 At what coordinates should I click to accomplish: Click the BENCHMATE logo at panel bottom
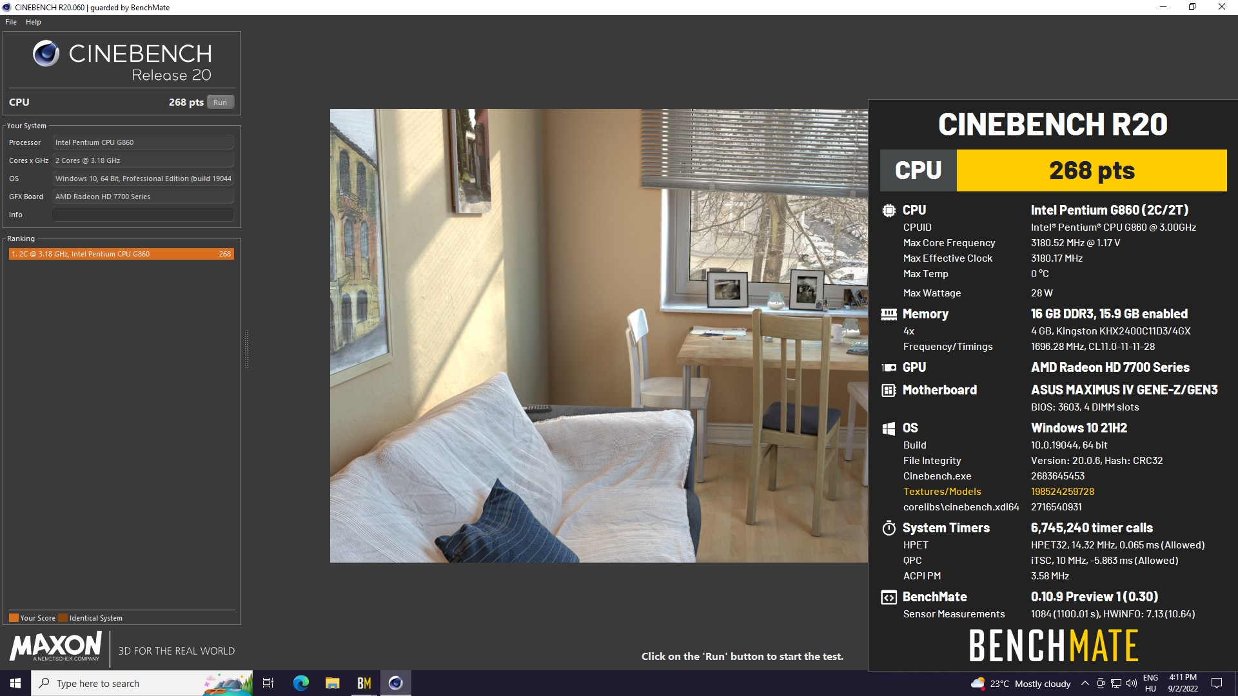click(x=1054, y=646)
